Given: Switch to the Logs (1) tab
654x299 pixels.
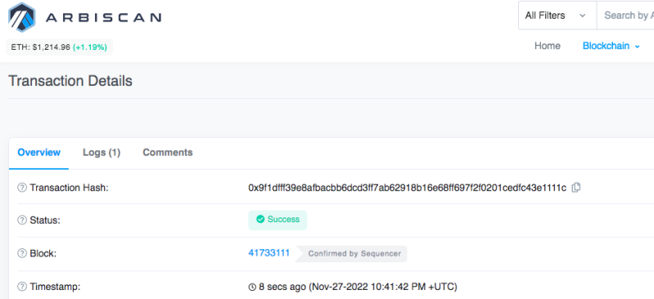Looking at the screenshot, I should [x=101, y=153].
